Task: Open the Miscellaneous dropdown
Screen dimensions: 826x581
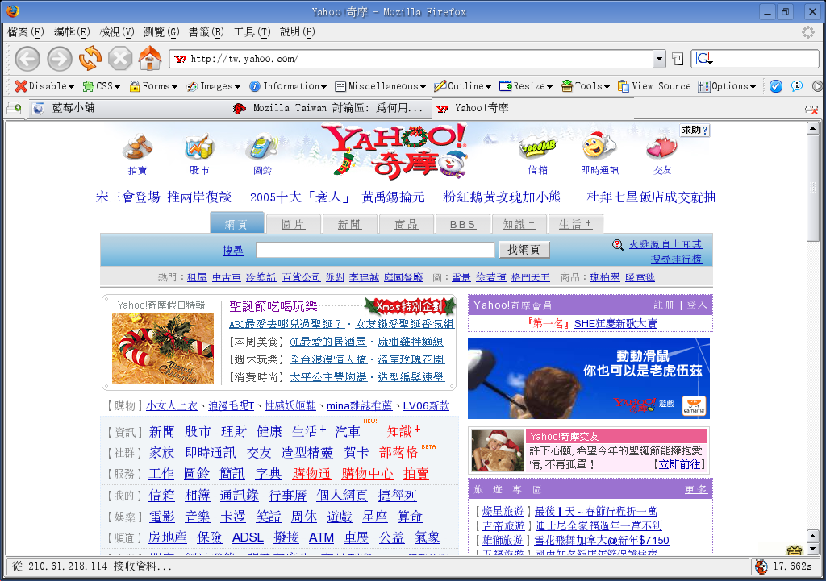Action: coord(381,86)
